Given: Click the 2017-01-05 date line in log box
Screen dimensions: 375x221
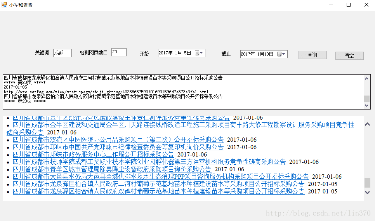Looking at the screenshot, I should [15, 87].
